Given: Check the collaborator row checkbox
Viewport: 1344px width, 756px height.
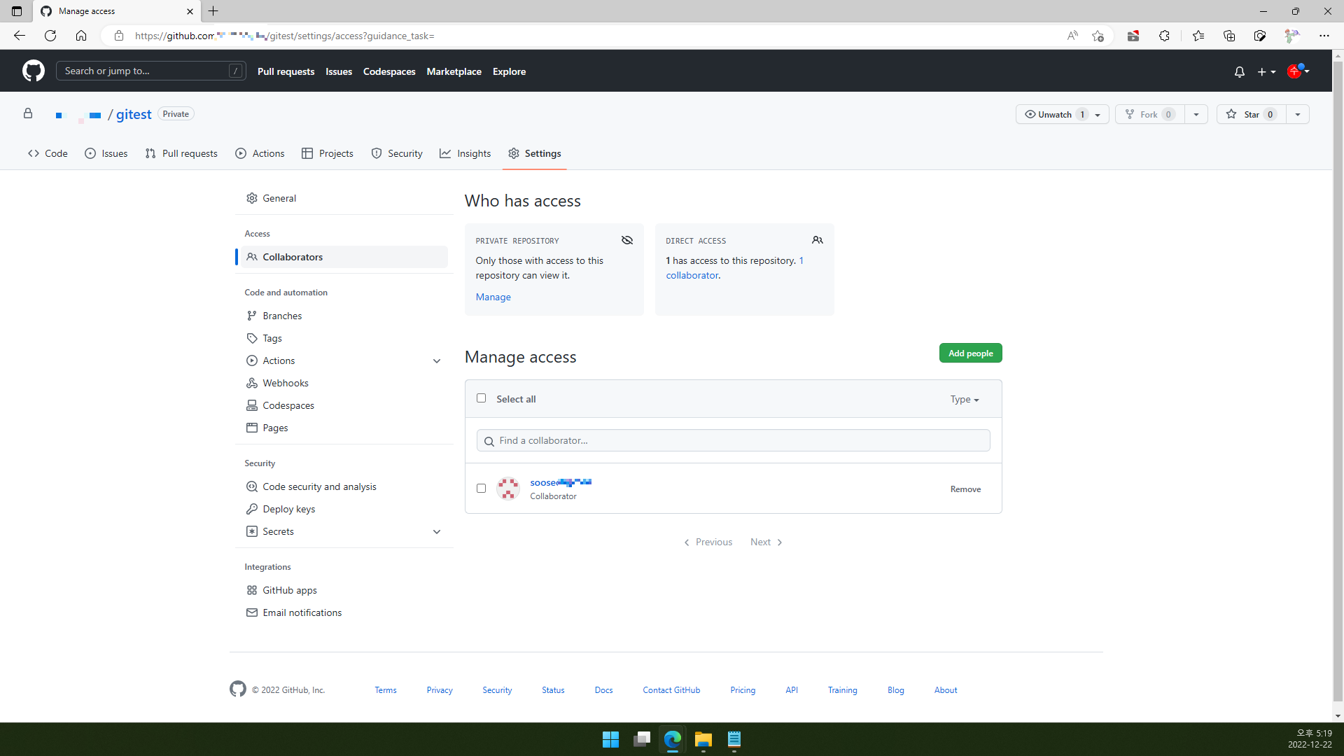Looking at the screenshot, I should [x=481, y=489].
